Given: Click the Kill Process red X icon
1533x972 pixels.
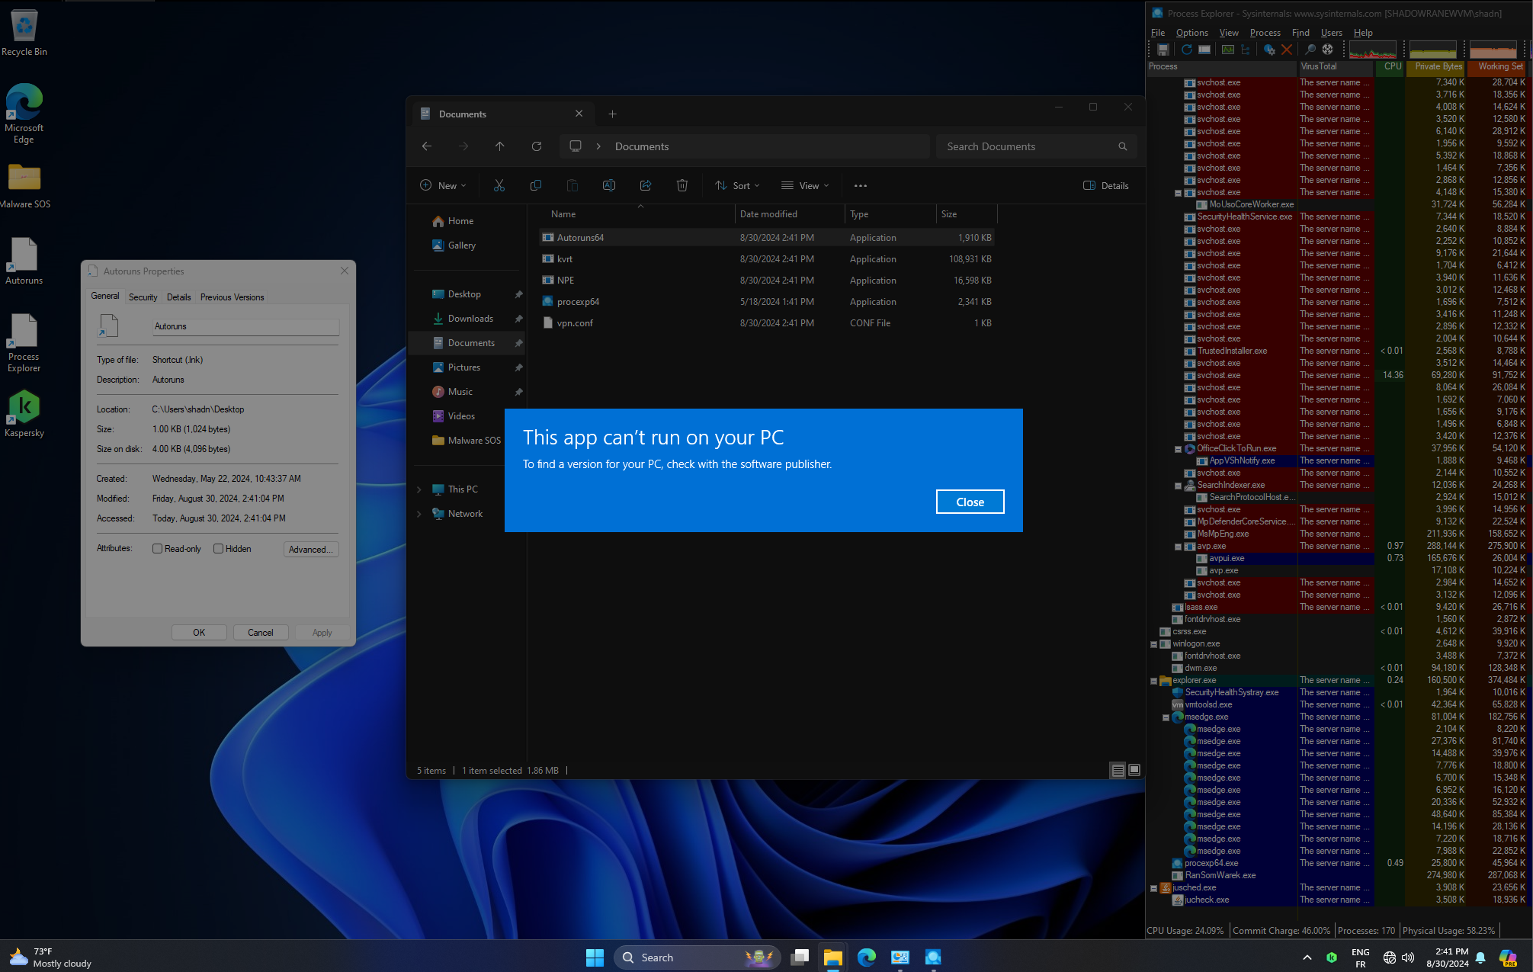Looking at the screenshot, I should (x=1287, y=50).
